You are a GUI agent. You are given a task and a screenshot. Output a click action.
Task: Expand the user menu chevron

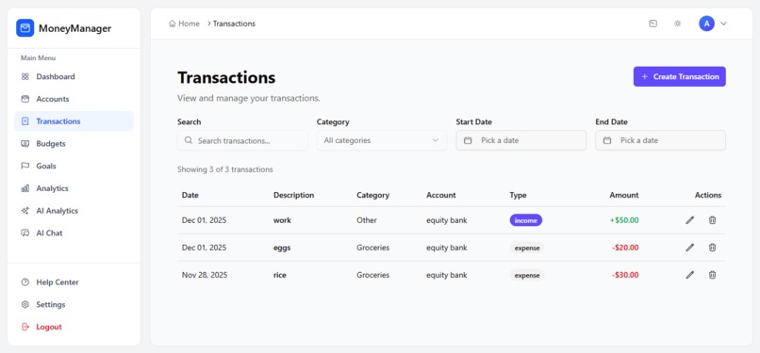coord(723,24)
